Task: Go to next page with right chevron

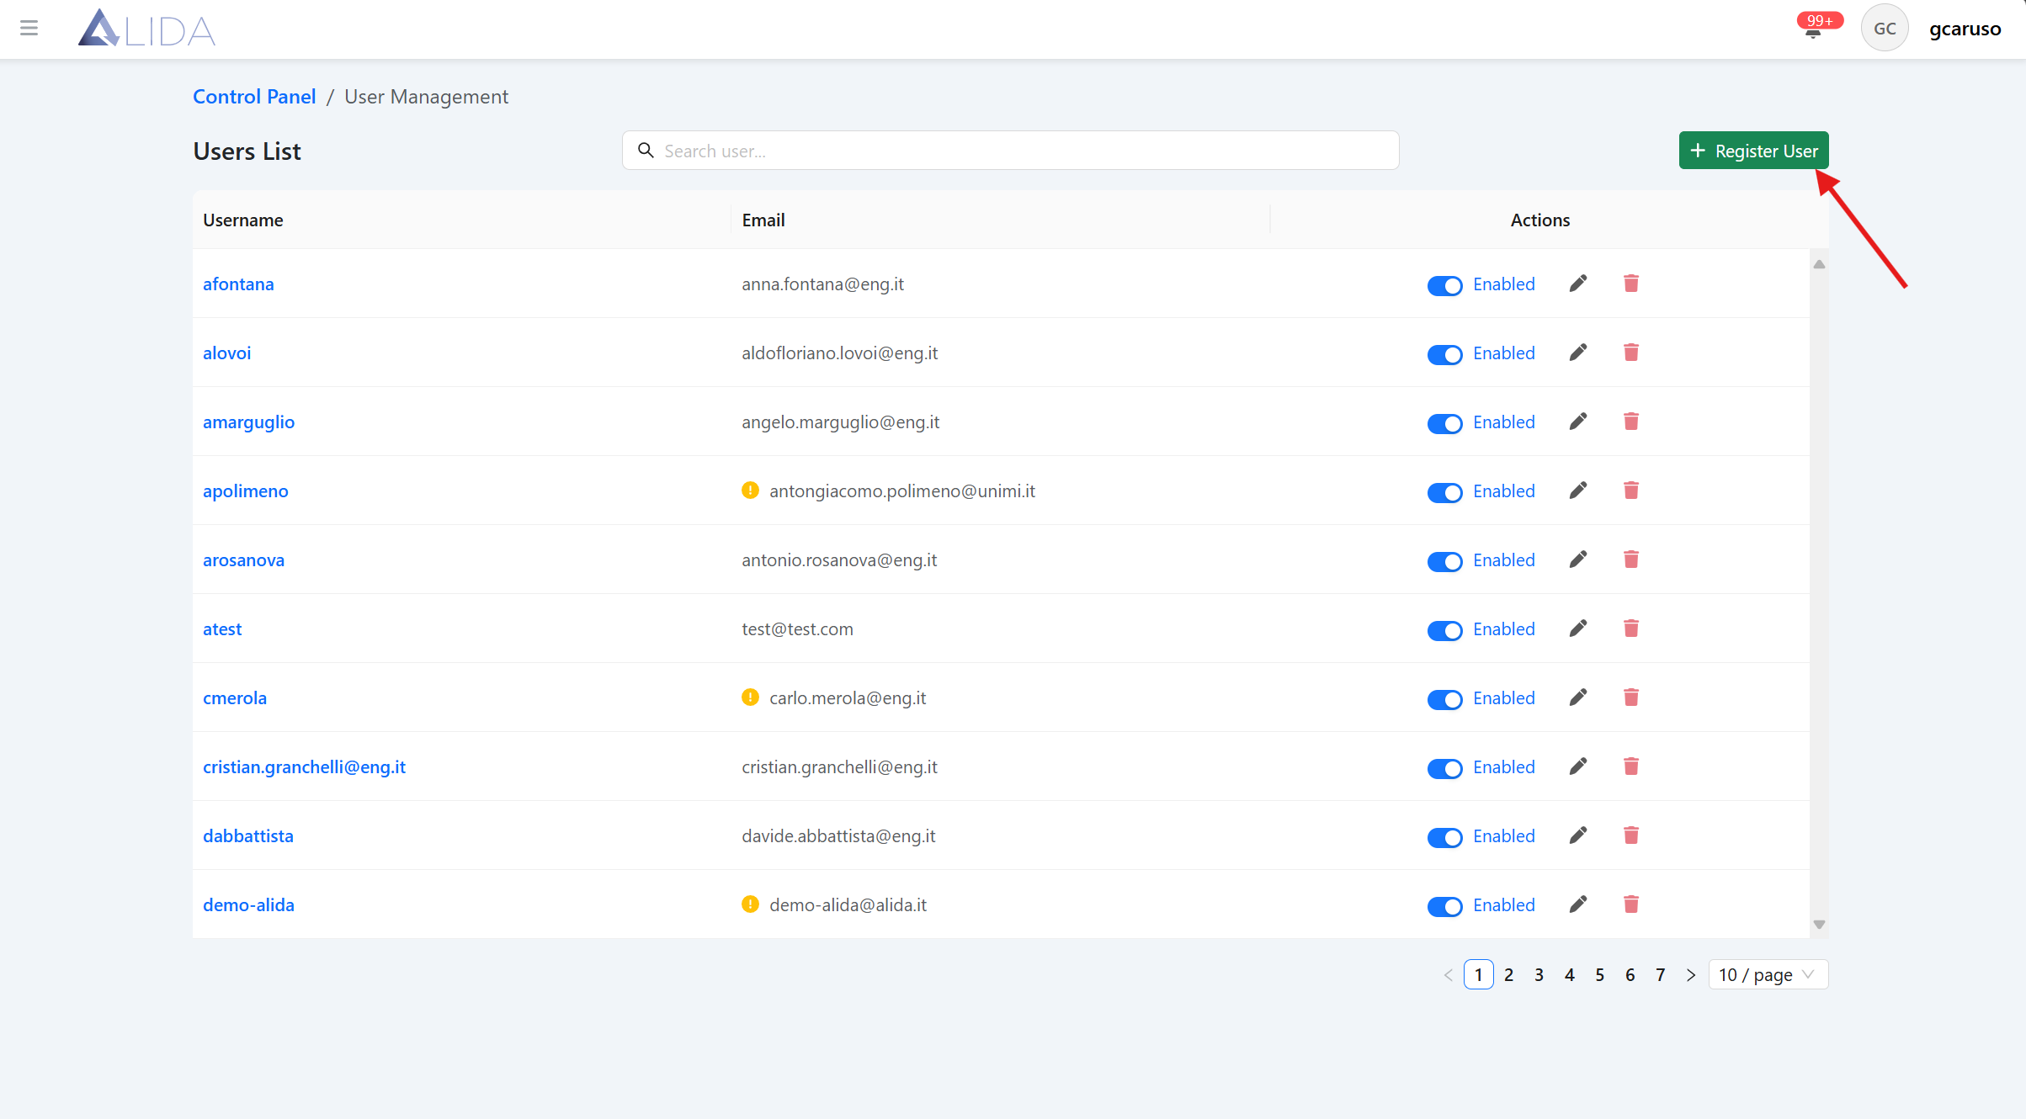Action: [x=1691, y=975]
